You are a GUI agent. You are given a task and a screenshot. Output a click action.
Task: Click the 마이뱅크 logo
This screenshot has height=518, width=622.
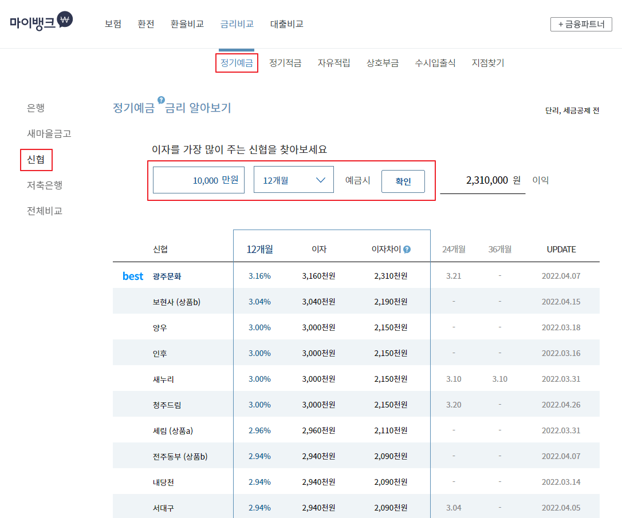coord(41,21)
